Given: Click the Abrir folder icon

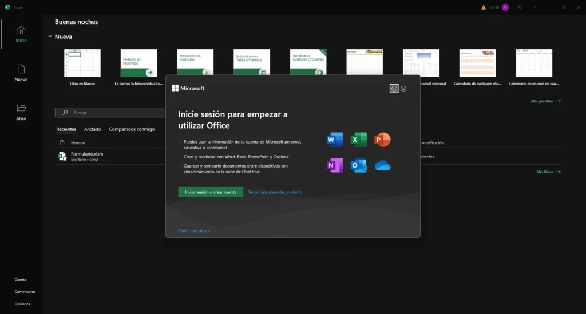Looking at the screenshot, I should (21, 108).
